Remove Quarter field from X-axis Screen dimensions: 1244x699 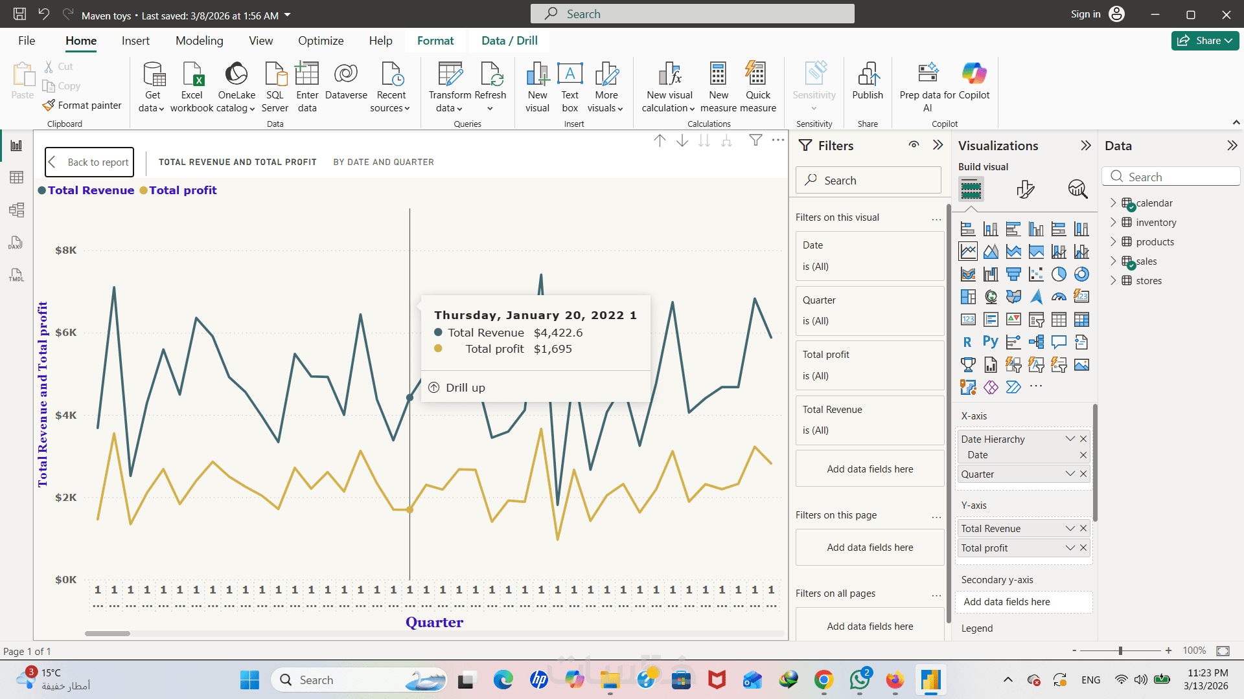1083,474
